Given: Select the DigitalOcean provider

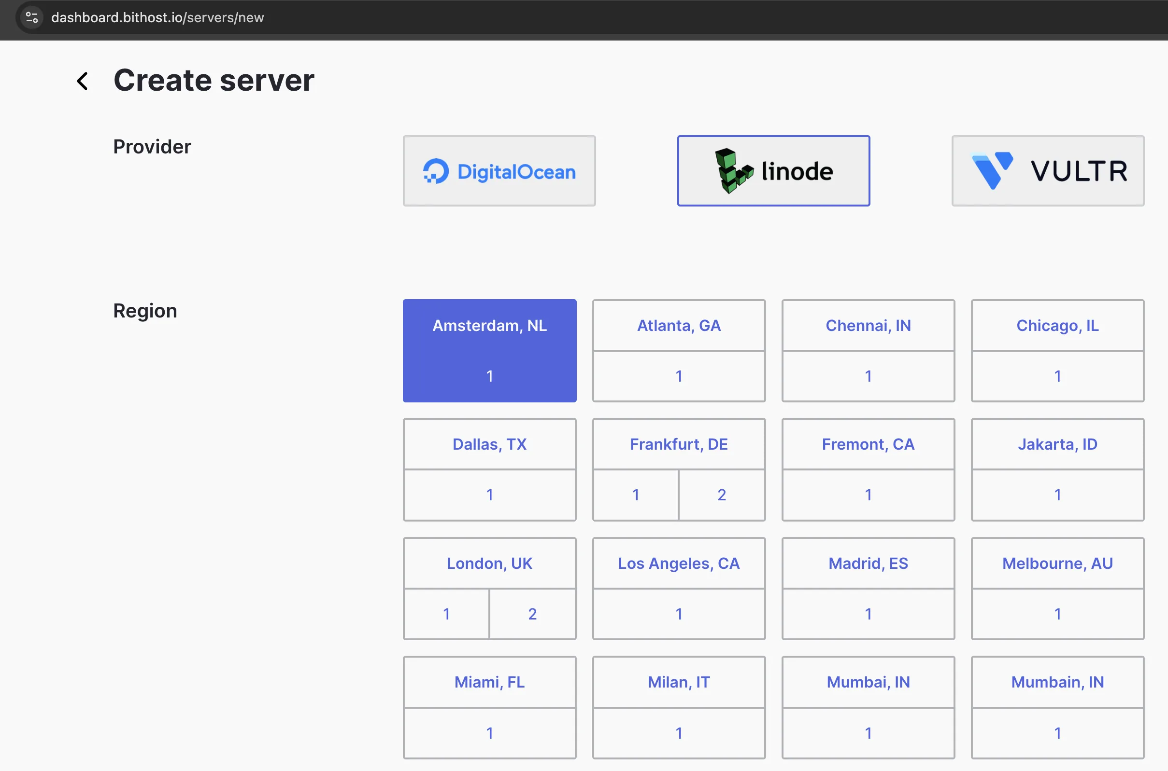Looking at the screenshot, I should (499, 171).
